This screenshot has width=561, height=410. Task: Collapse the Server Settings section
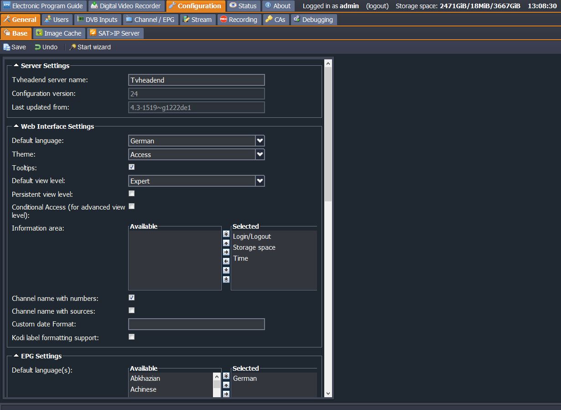point(16,65)
